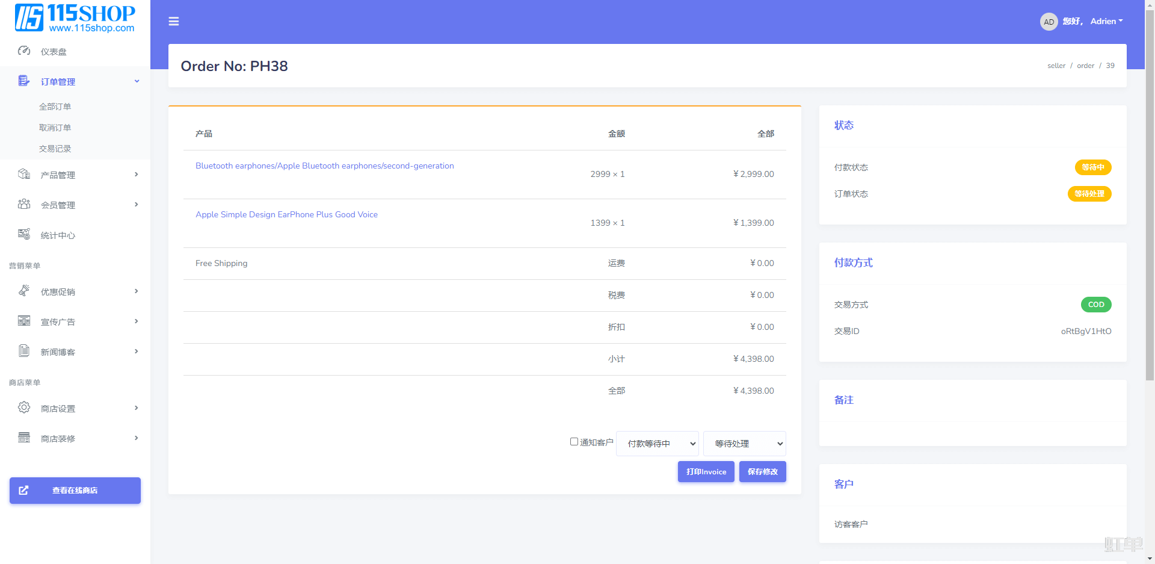This screenshot has width=1155, height=564.
Task: Click the promotions rocket icon
Action: pos(24,291)
